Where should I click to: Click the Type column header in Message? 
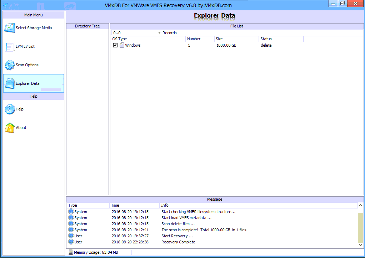click(88, 205)
